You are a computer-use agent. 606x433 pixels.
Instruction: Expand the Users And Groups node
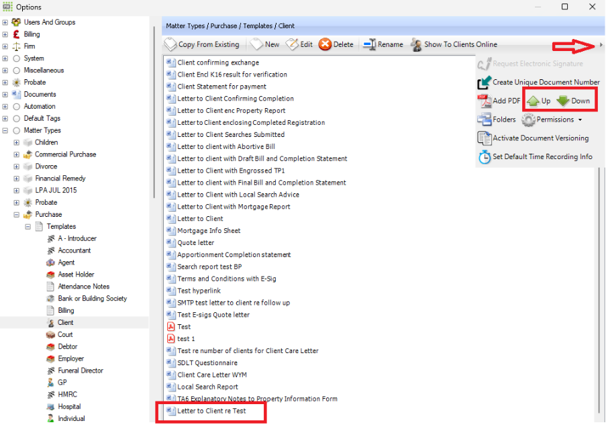pyautogui.click(x=5, y=22)
